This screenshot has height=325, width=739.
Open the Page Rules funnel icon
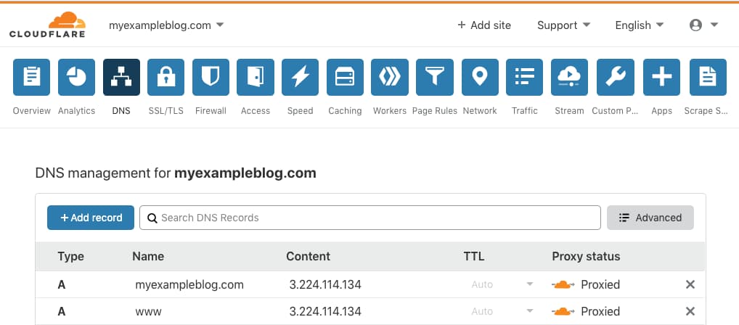435,77
